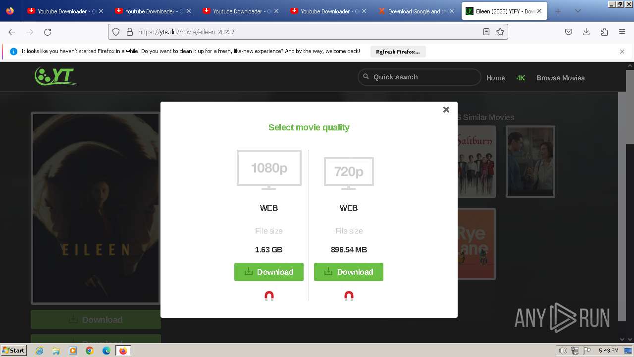Image resolution: width=634 pixels, height=357 pixels.
Task: Close the quality selection dialog
Action: [x=446, y=110]
